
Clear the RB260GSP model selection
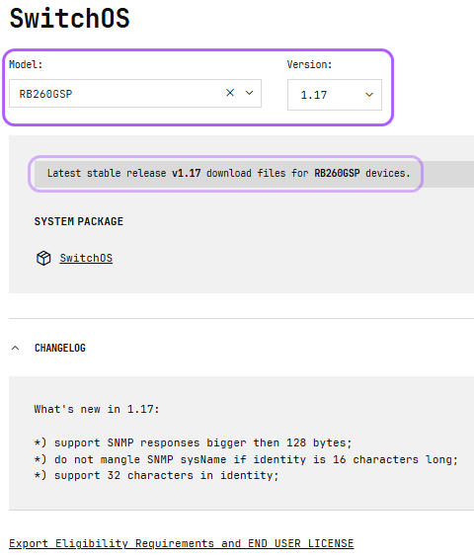tap(230, 93)
